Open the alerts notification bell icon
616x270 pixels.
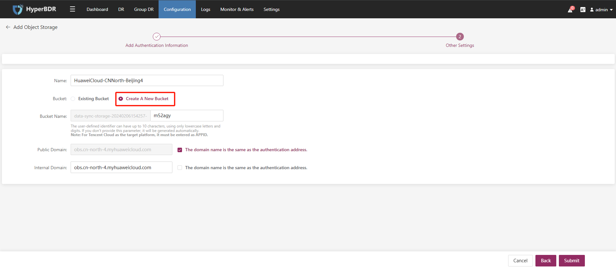tap(570, 10)
